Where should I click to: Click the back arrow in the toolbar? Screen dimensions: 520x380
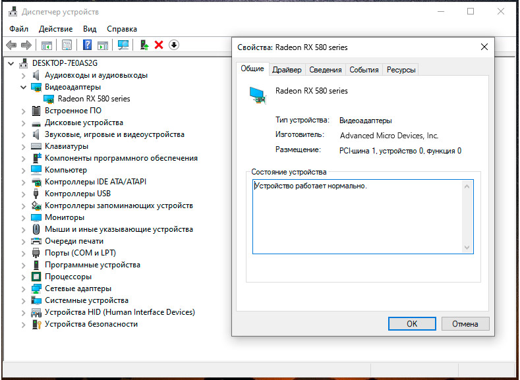(11, 45)
